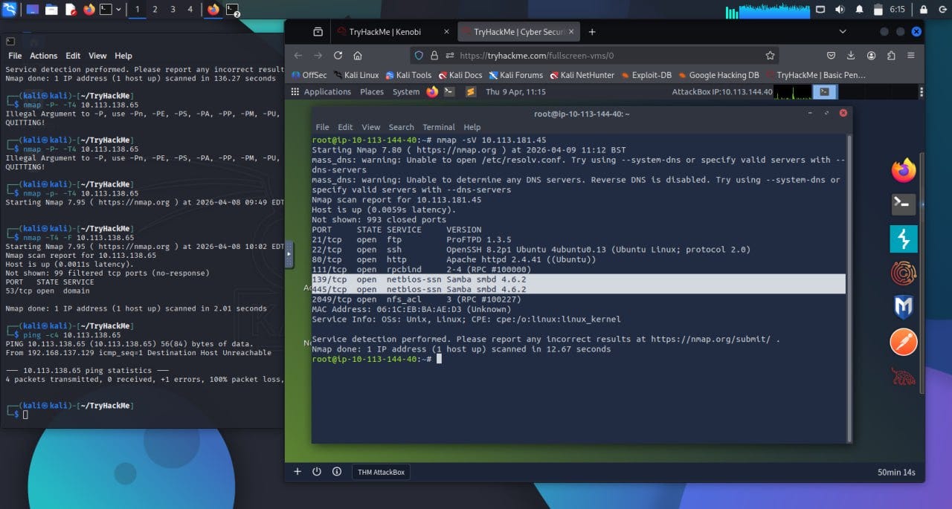Image resolution: width=952 pixels, height=509 pixels.
Task: Open the Firefox downloads panel
Action: tap(852, 56)
